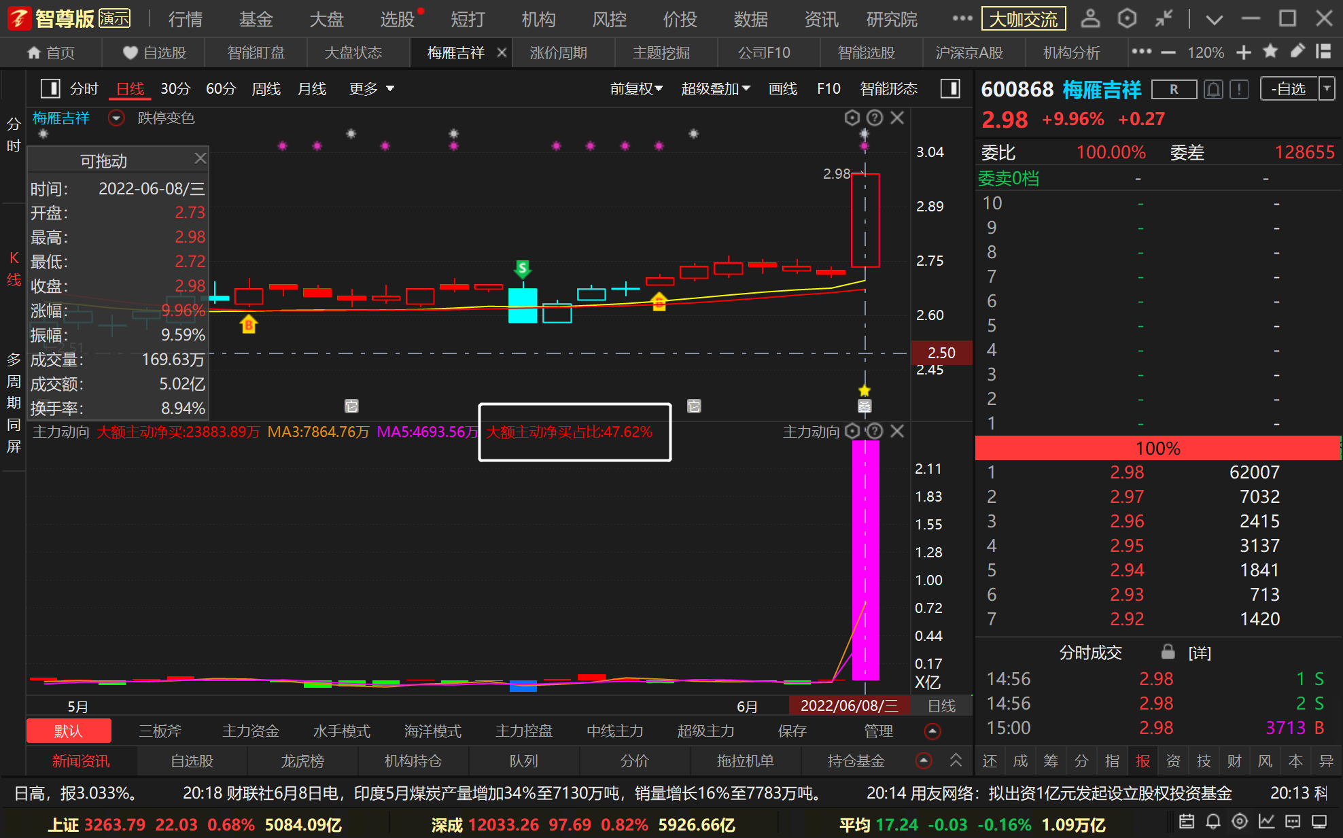1343x838 pixels.
Task: Switch chart period to 30分
Action: point(175,89)
